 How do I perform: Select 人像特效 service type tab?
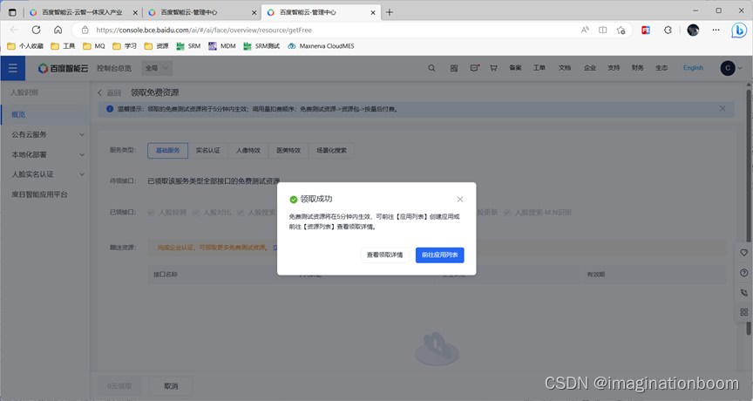tap(248, 150)
